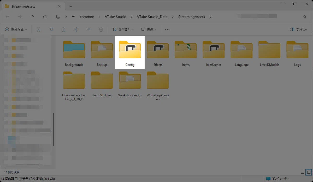The width and height of the screenshot is (313, 182).
Task: Click the Cut scissors icon
Action: point(38,30)
